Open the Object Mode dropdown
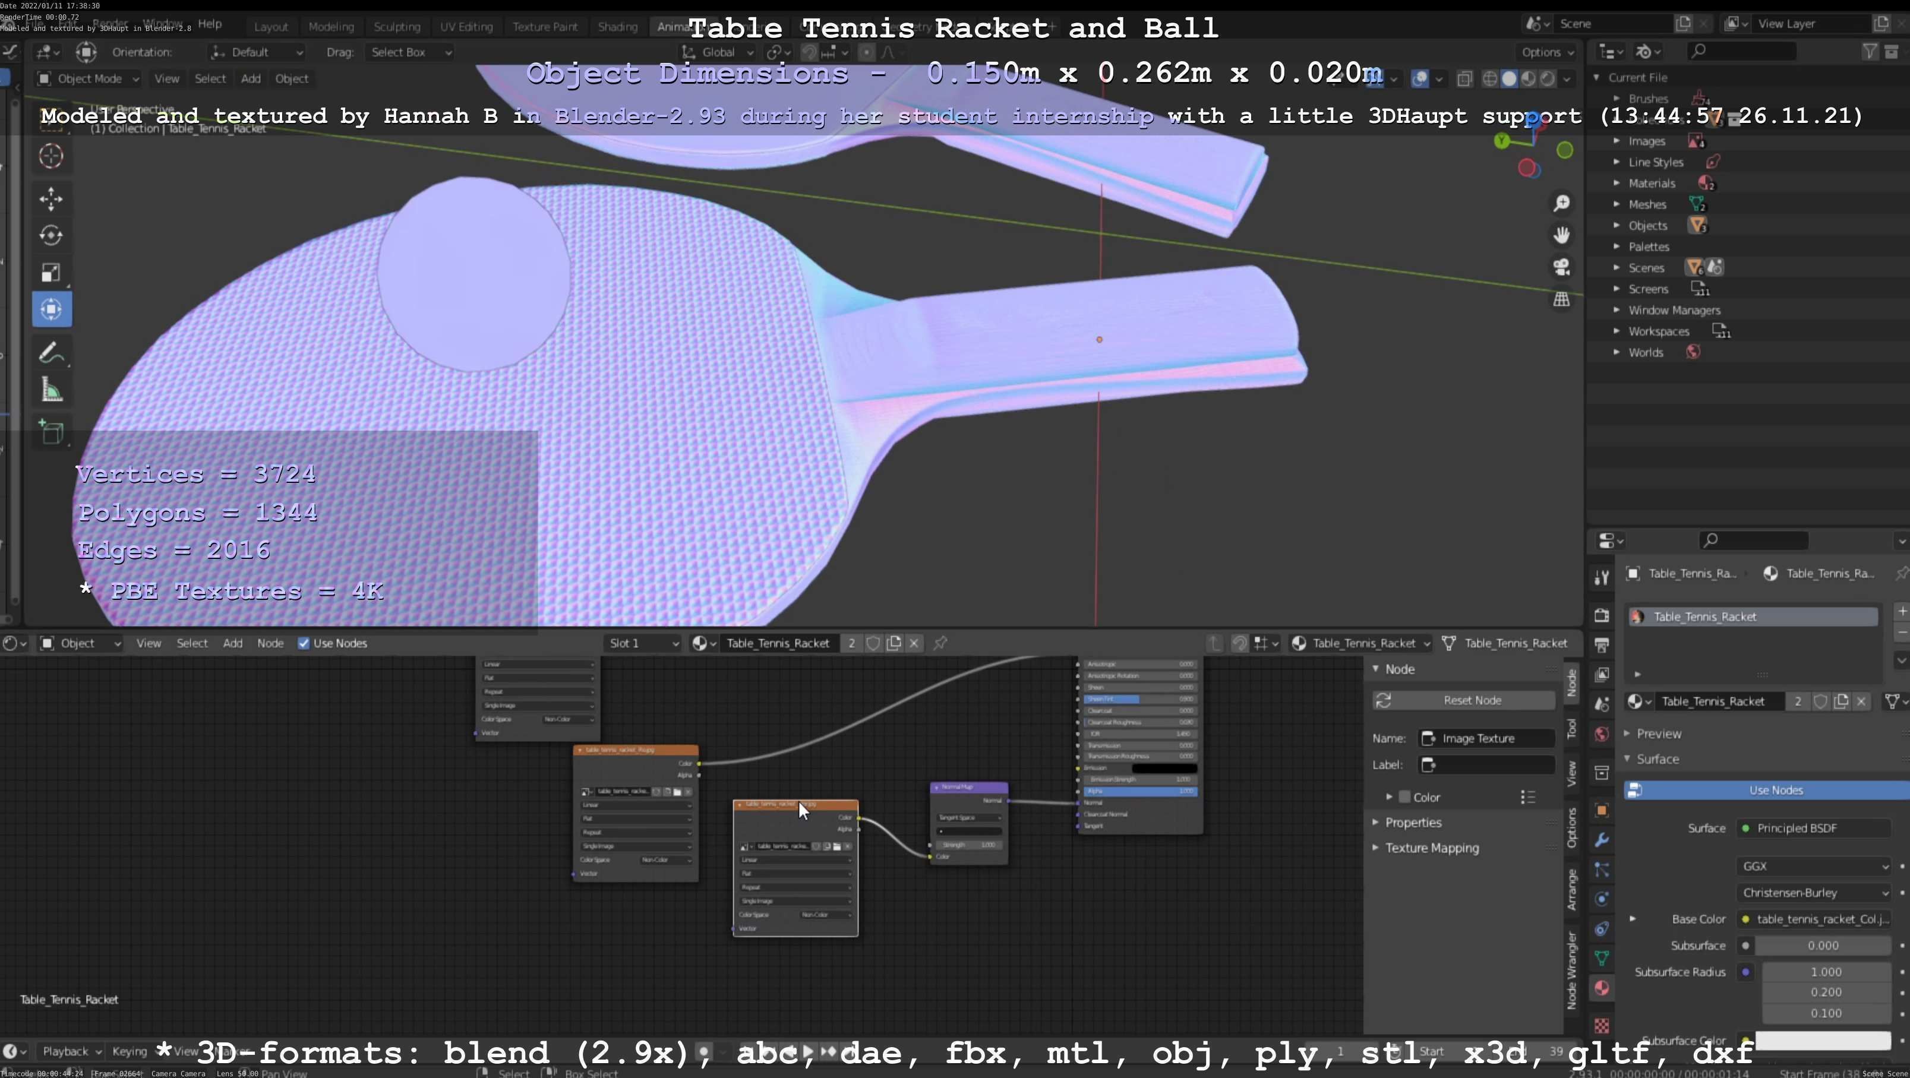 pos(87,78)
